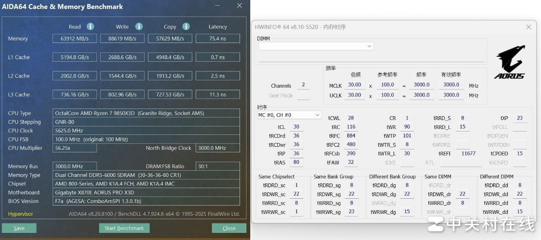Close the HWiNFO memory timing window
The height and width of the screenshot is (240, 541).
(x=529, y=27)
